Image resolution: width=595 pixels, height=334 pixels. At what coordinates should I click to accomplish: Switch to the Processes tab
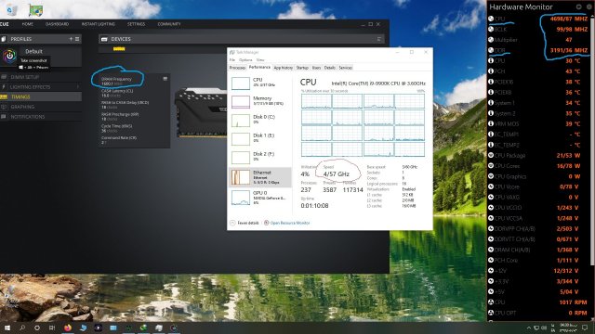click(238, 68)
